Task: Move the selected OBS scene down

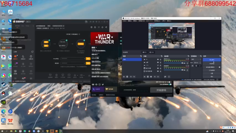Action: pyautogui.click(x=134, y=77)
